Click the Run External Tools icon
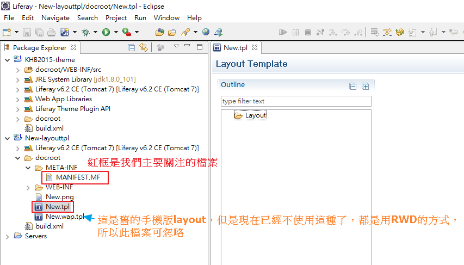This screenshot has height=265, width=464. pos(127,32)
